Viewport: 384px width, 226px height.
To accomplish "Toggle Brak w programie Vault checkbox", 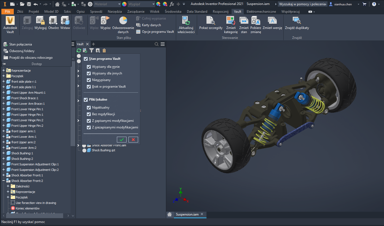I will [x=89, y=87].
